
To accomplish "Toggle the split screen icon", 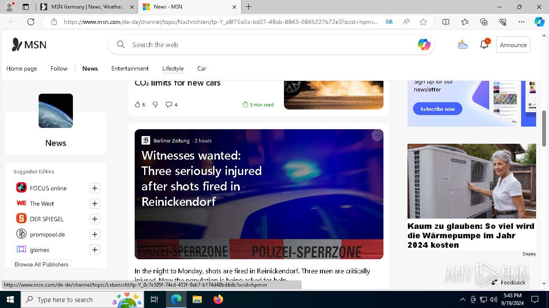I will pyautogui.click(x=446, y=22).
